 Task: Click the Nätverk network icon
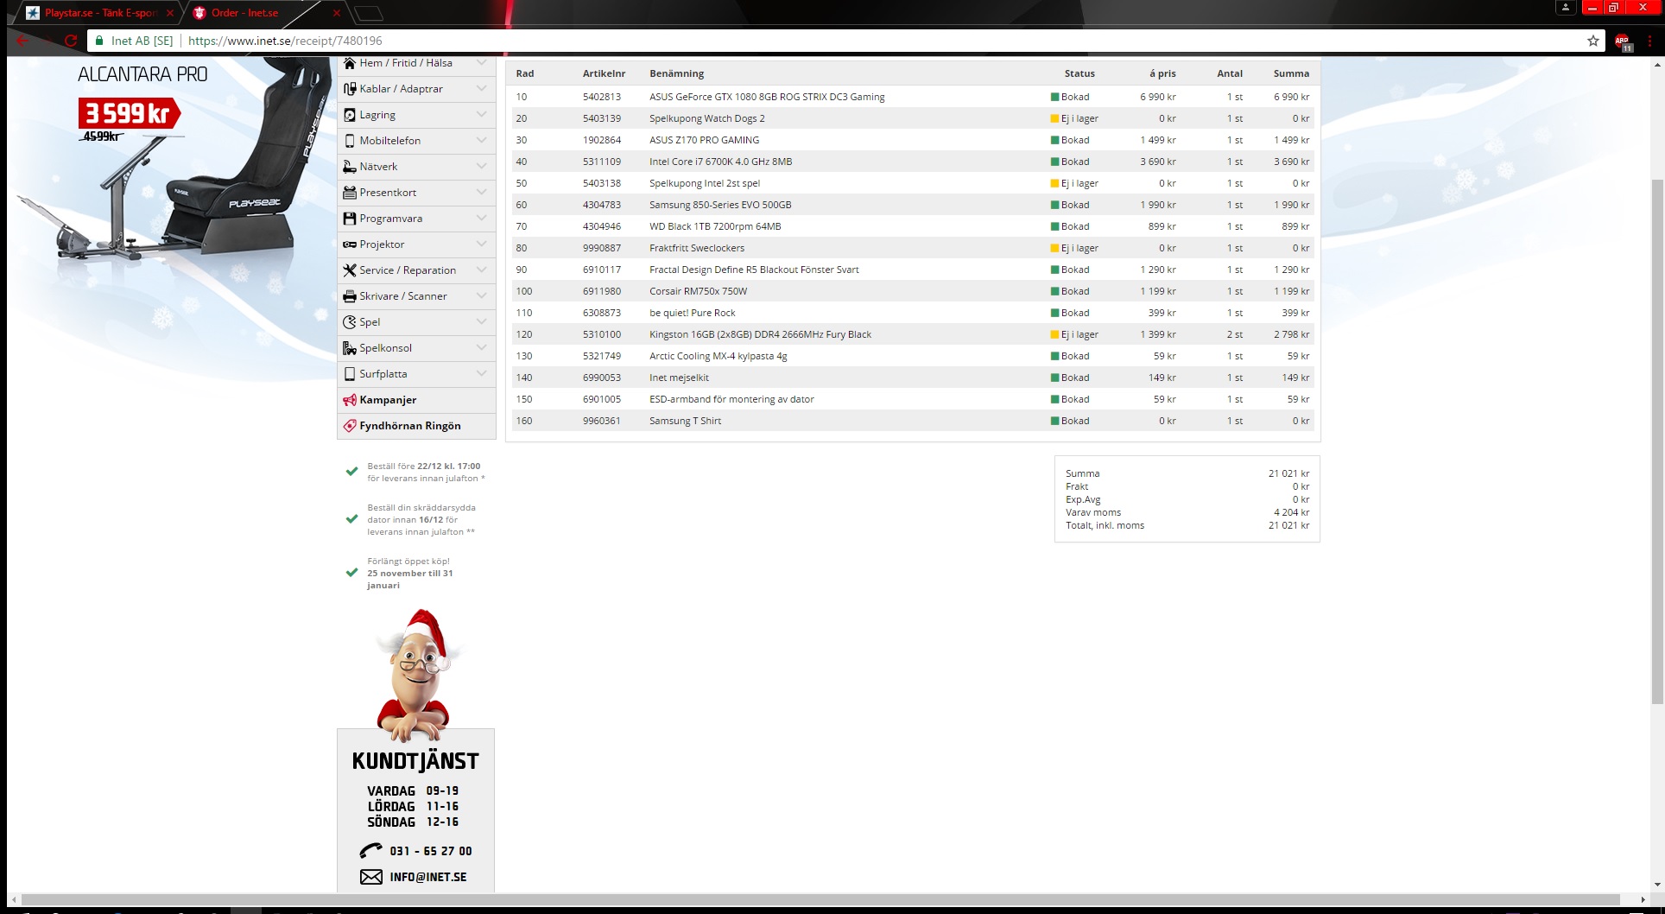tap(350, 167)
